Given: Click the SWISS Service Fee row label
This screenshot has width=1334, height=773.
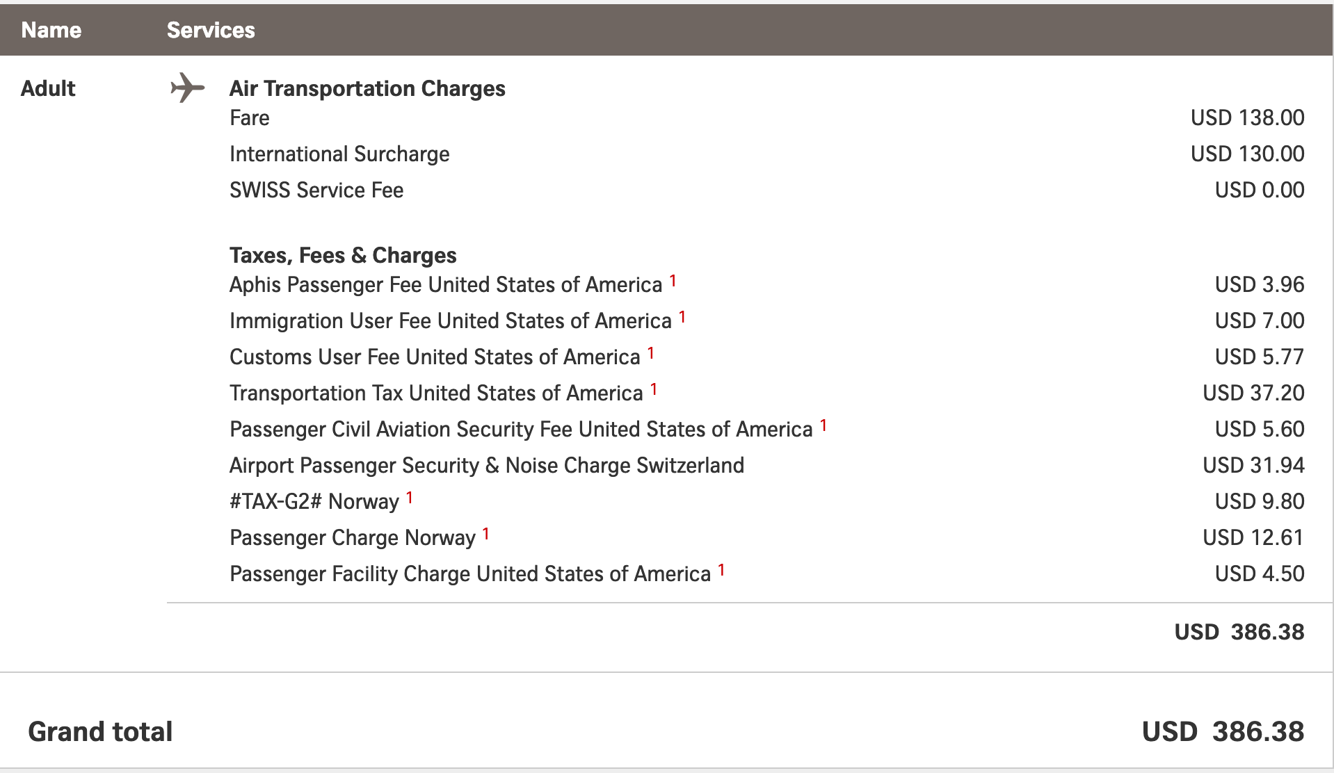Looking at the screenshot, I should click(x=316, y=190).
